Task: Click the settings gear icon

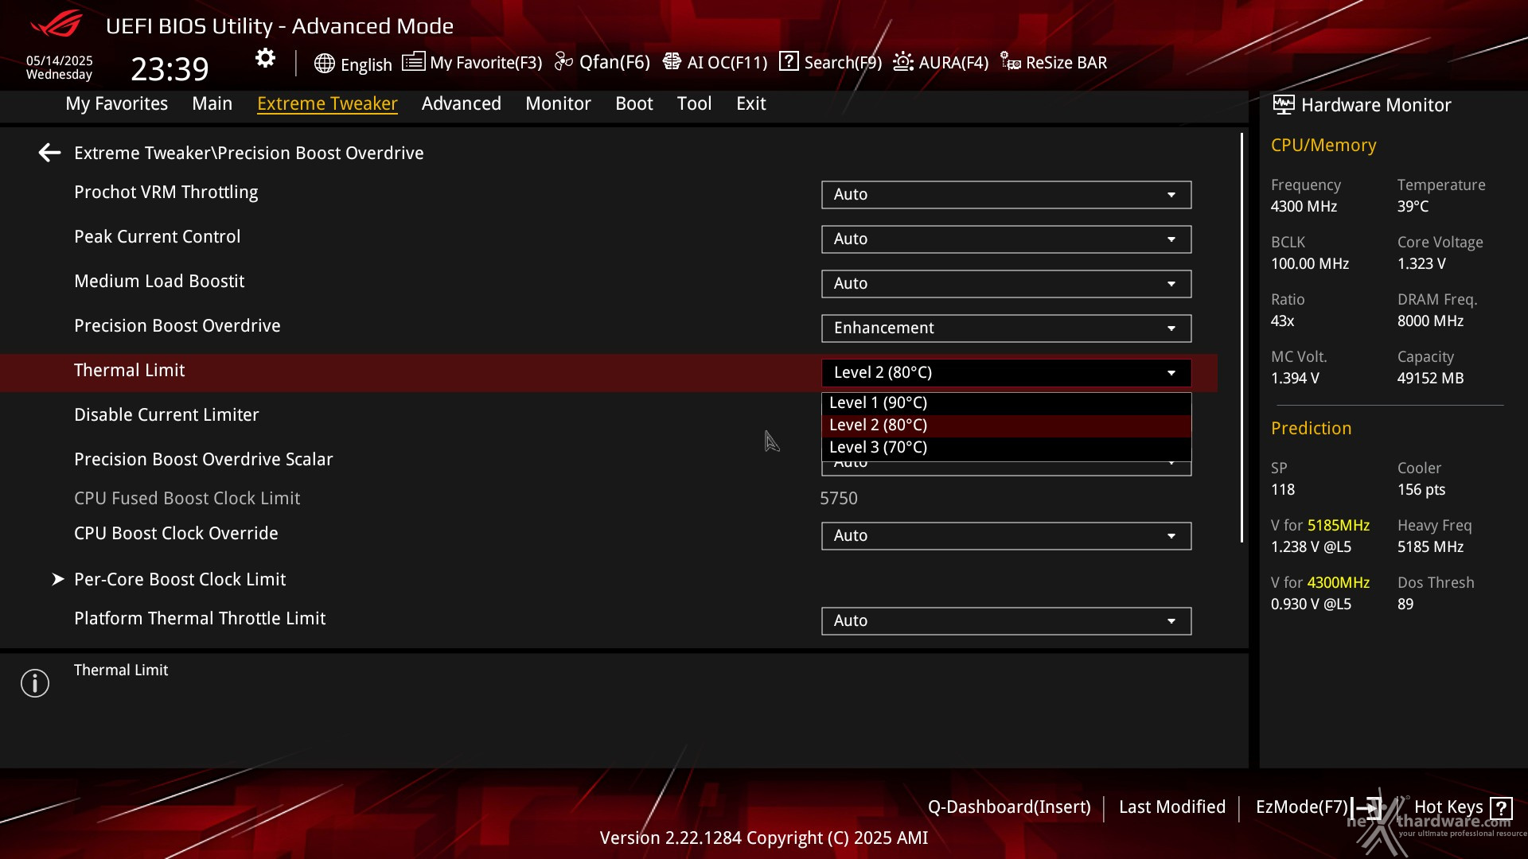Action: point(265,58)
